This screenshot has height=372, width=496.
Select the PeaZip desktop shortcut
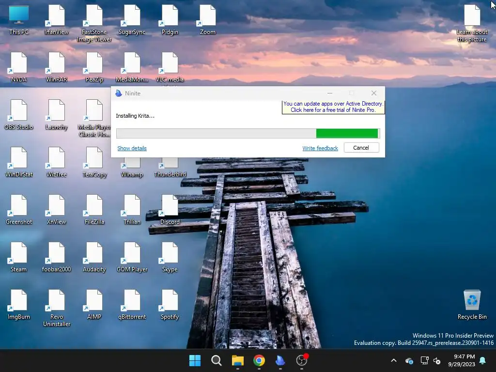coord(94,67)
